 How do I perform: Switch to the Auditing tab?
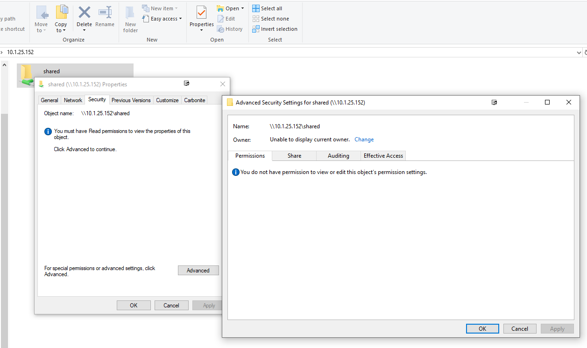[x=339, y=156]
